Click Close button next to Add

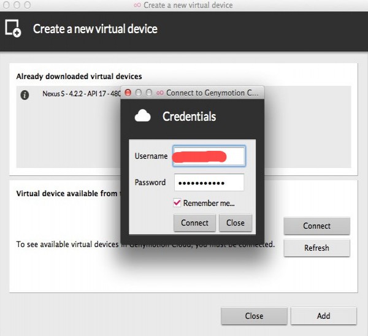[254, 316]
